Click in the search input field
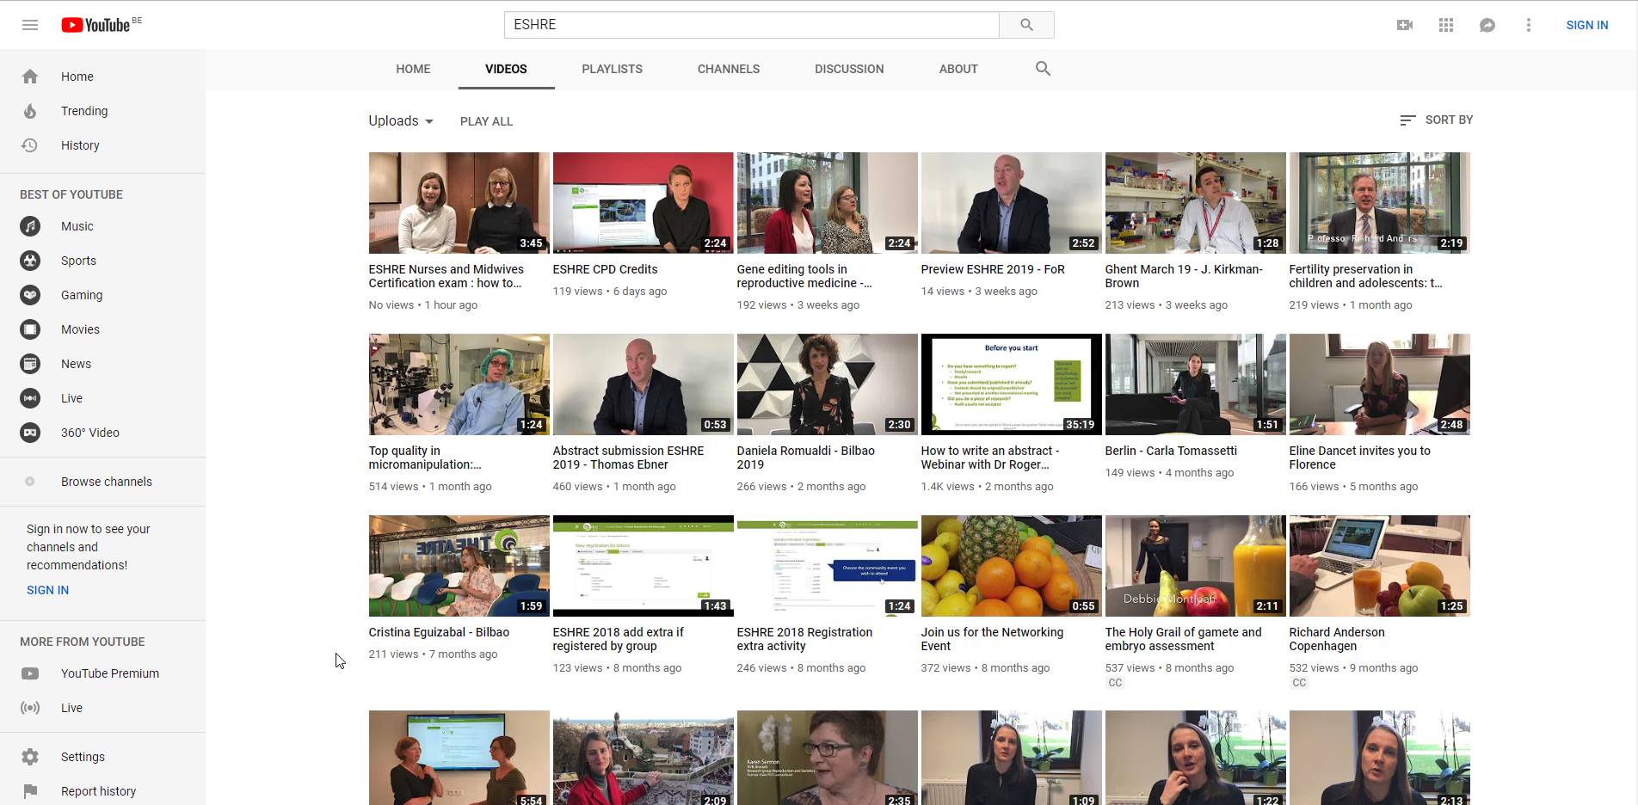 point(751,25)
